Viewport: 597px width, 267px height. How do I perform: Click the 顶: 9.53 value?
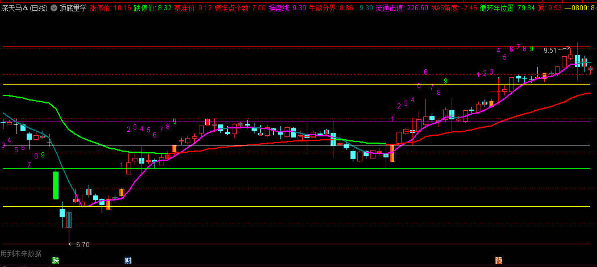pyautogui.click(x=550, y=7)
